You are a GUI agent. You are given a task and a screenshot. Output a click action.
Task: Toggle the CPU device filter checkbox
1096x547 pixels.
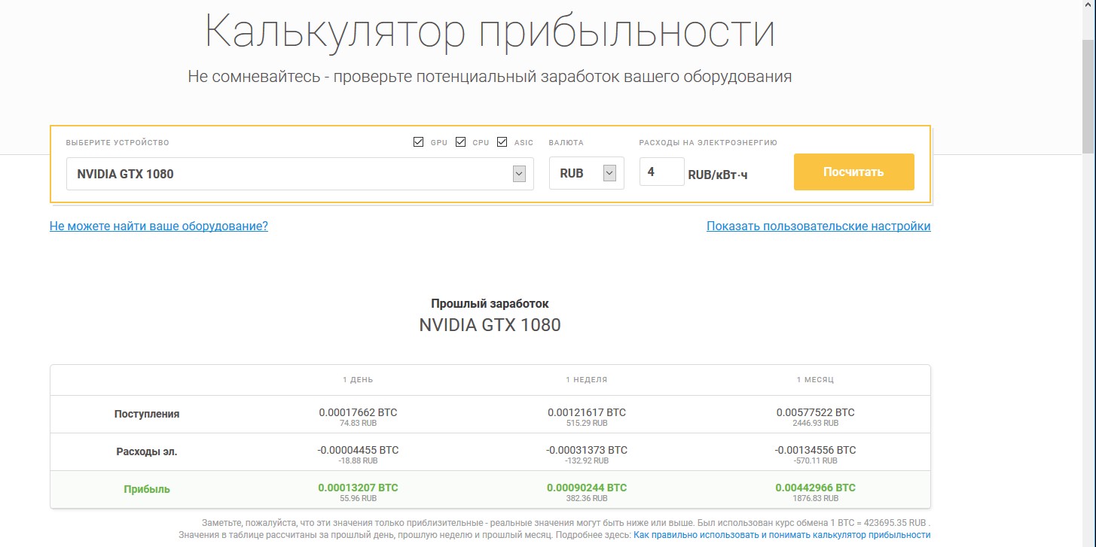pos(461,142)
